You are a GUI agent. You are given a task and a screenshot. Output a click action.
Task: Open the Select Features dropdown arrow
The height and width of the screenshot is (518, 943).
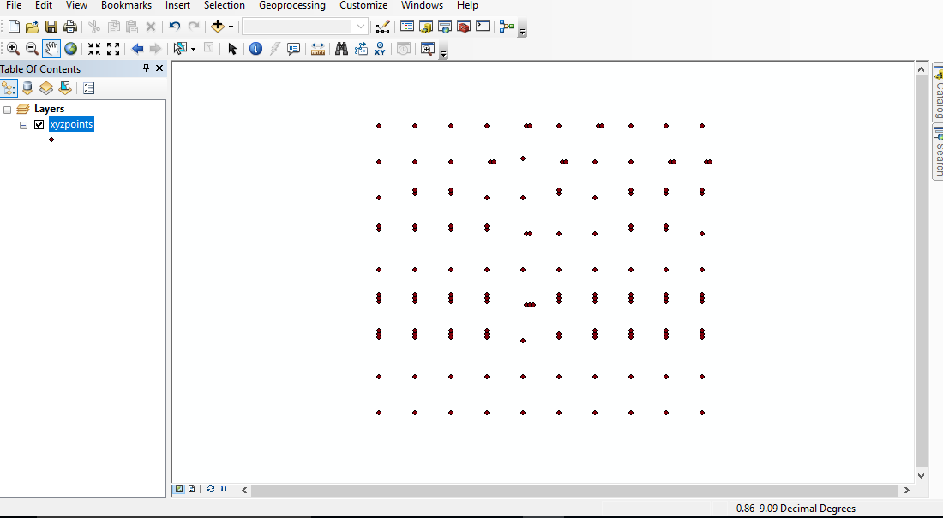point(193,50)
